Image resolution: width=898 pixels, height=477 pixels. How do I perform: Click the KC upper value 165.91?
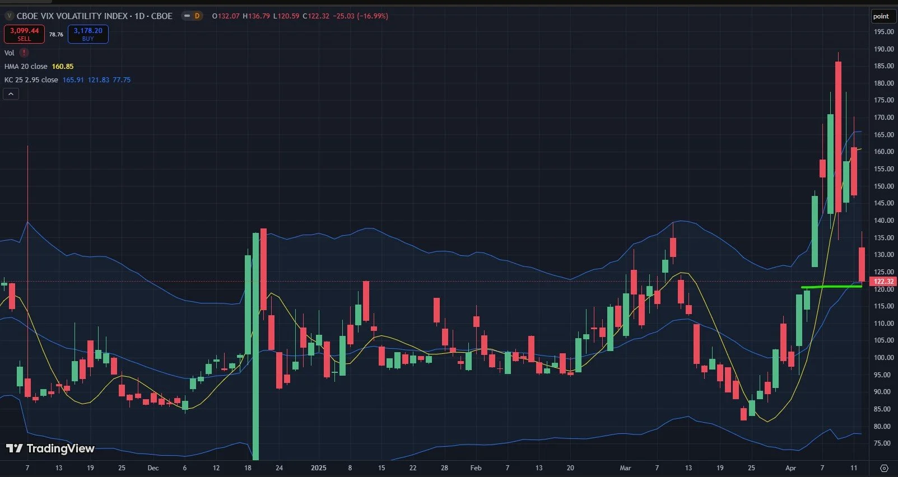coord(73,79)
